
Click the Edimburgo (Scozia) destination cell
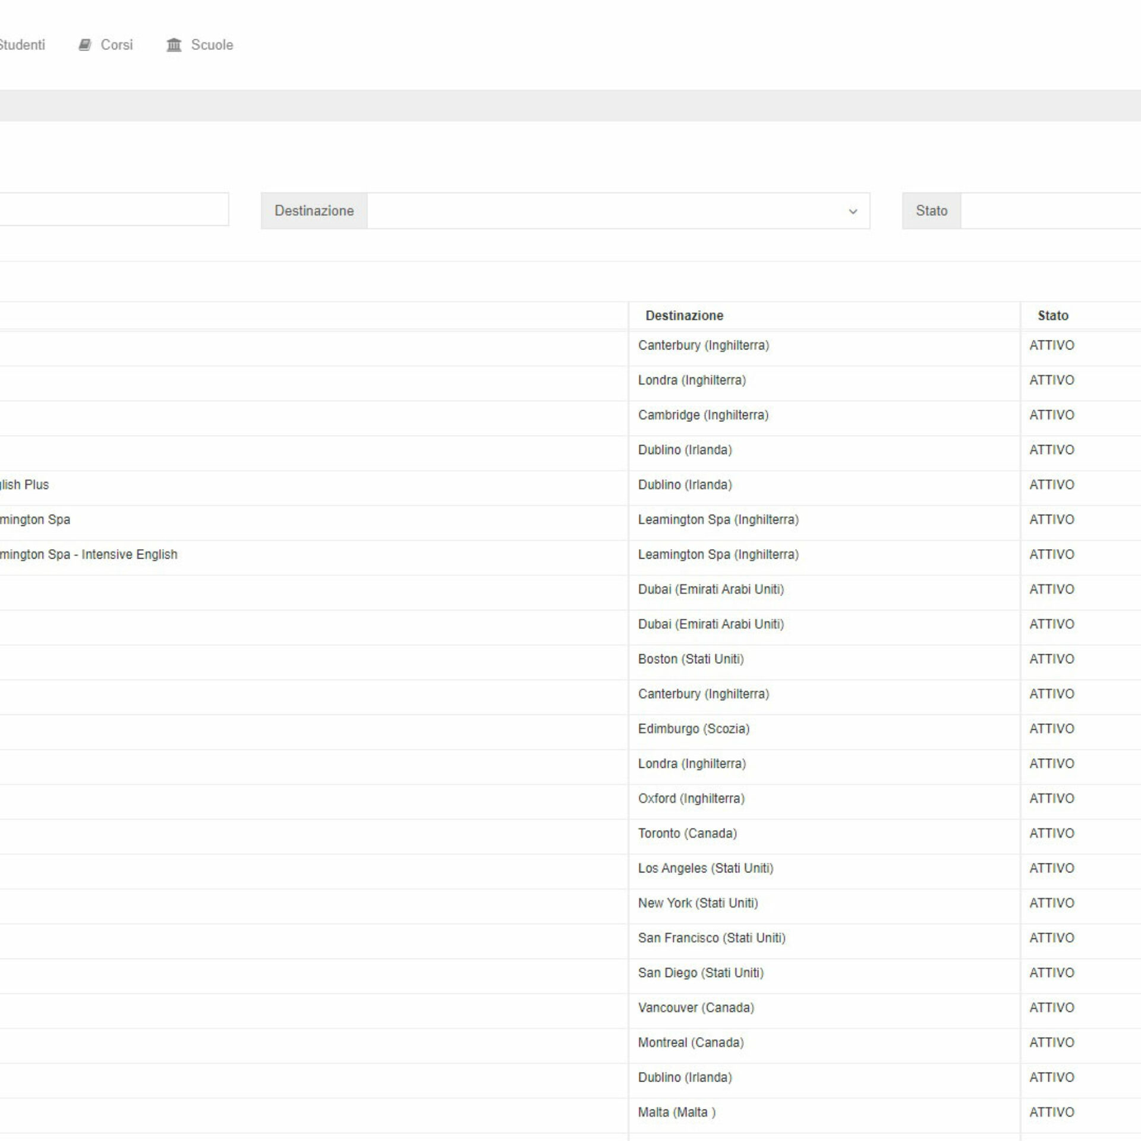tap(694, 729)
